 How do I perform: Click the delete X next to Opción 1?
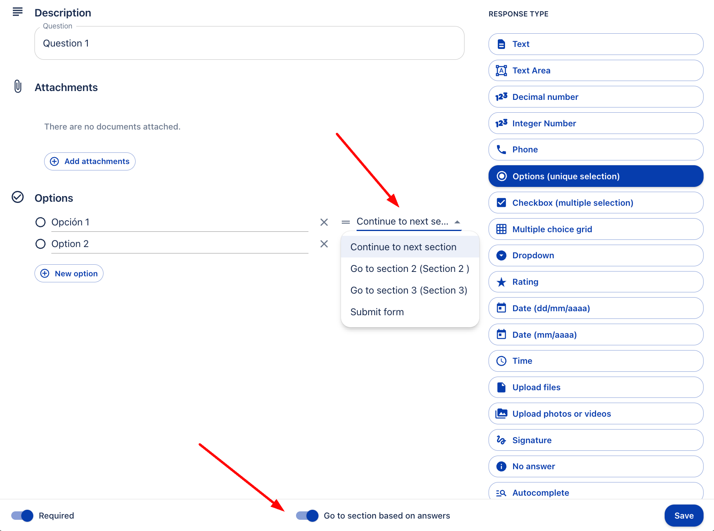[x=324, y=222]
